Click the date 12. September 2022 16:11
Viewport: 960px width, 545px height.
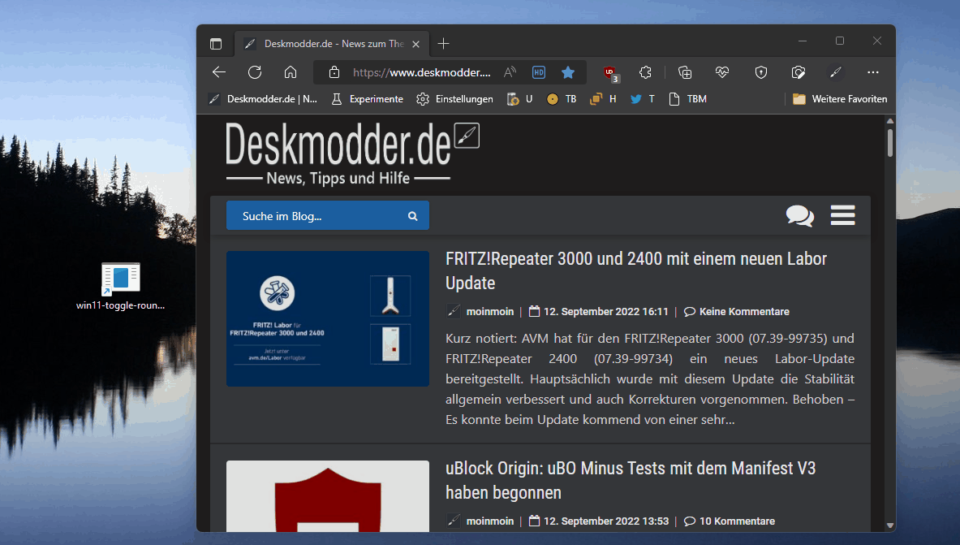(x=605, y=311)
